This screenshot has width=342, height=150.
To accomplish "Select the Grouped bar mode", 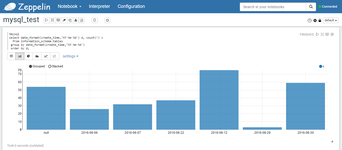I will coord(37,66).
